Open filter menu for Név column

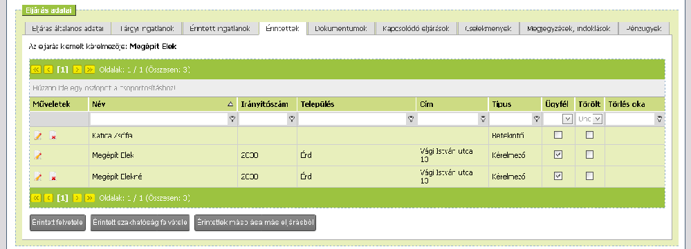[x=232, y=119]
